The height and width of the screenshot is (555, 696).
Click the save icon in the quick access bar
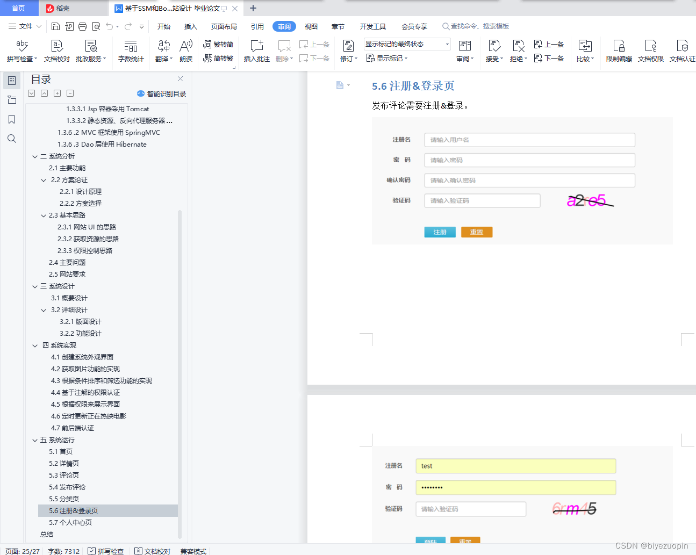(55, 26)
